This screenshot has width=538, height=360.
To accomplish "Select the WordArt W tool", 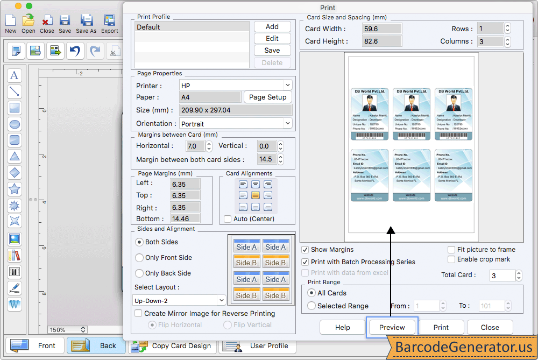I will pyautogui.click(x=15, y=304).
